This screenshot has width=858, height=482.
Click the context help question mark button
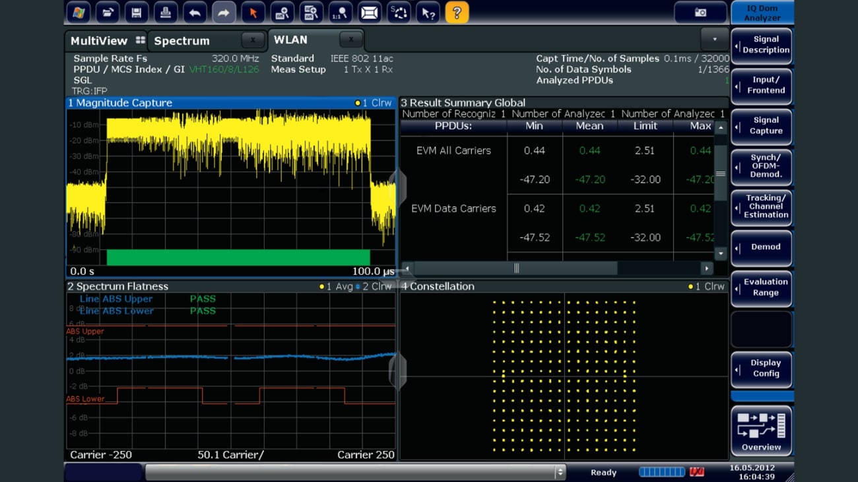457,12
